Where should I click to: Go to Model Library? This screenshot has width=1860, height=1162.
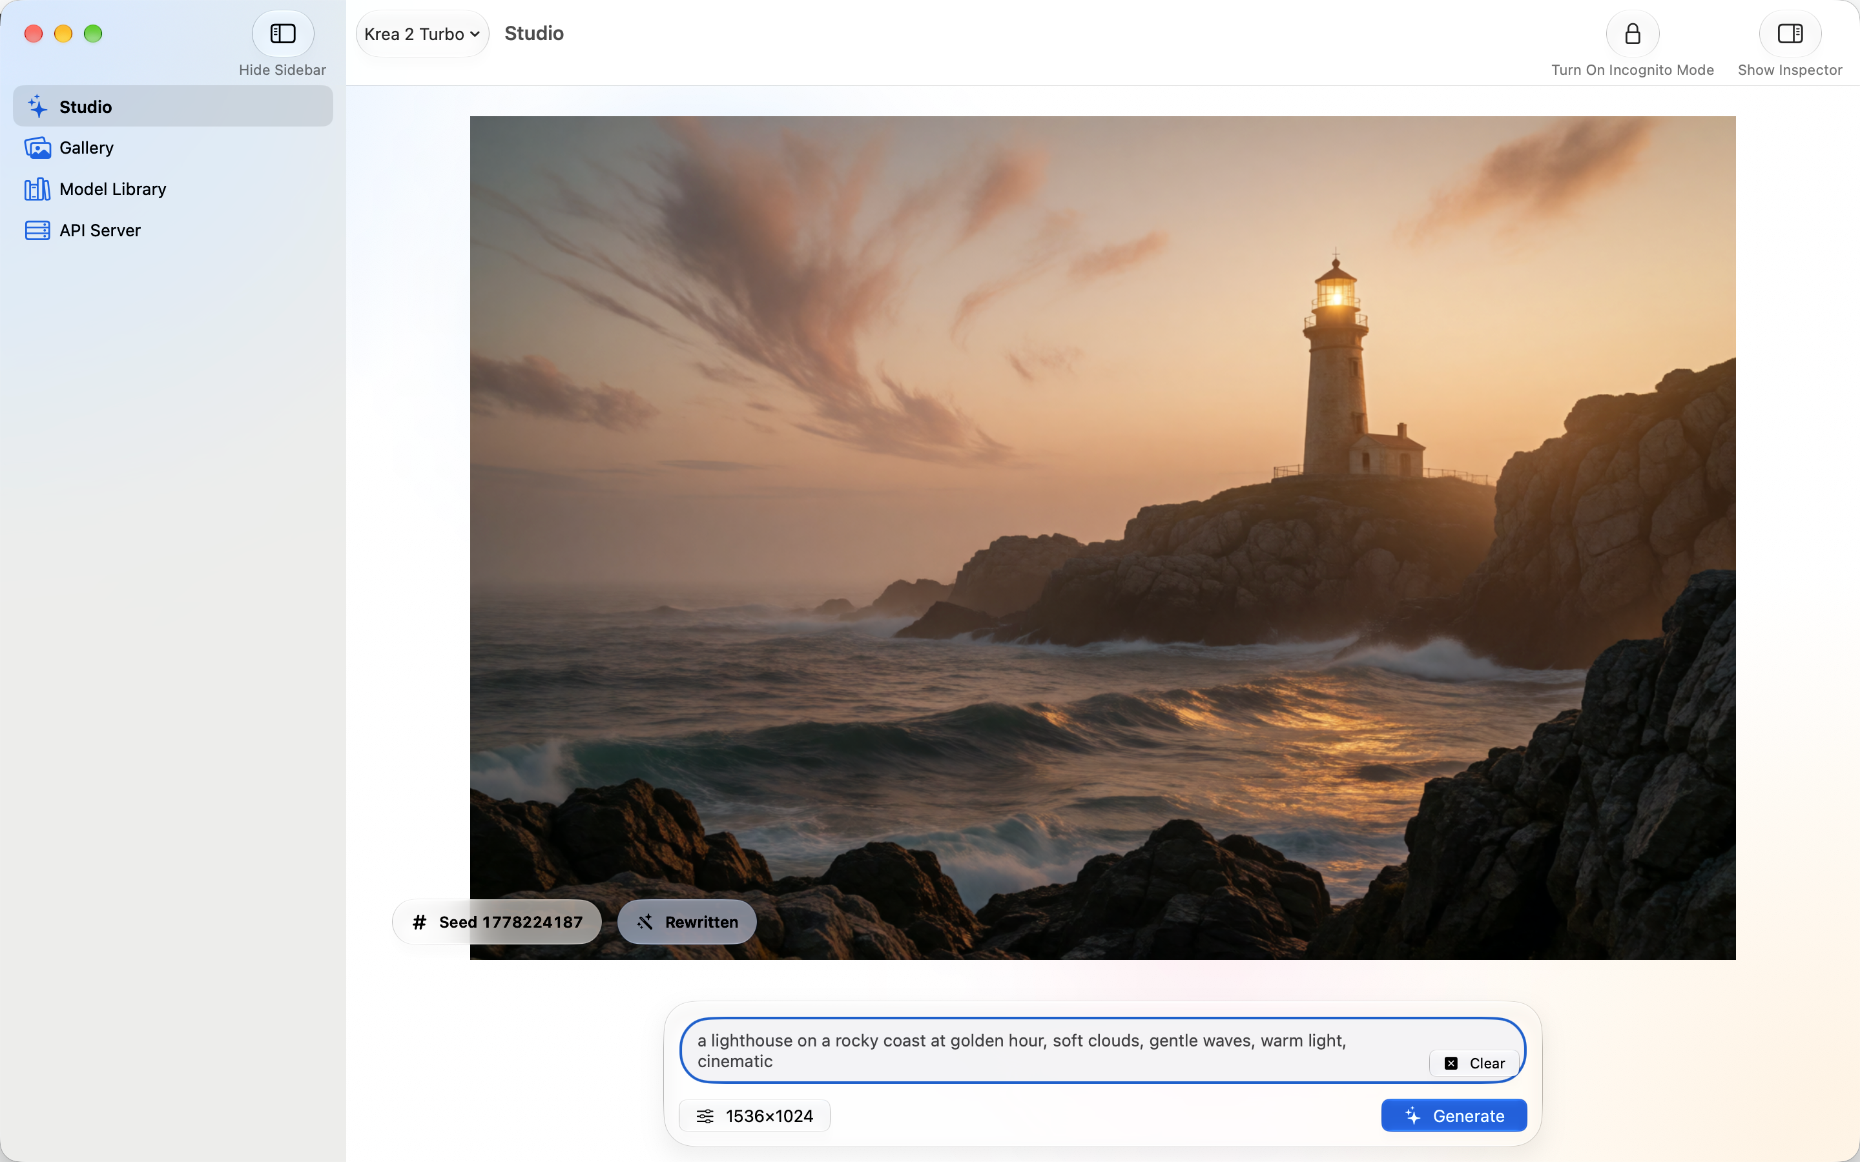pyautogui.click(x=173, y=189)
